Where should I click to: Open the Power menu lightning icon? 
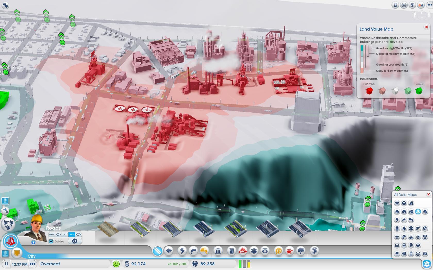pos(182,250)
